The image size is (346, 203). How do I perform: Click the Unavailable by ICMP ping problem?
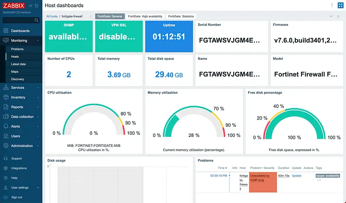coord(260,178)
